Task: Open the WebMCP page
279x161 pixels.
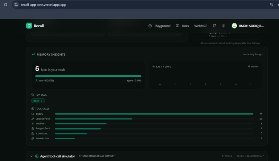Action: (200, 26)
